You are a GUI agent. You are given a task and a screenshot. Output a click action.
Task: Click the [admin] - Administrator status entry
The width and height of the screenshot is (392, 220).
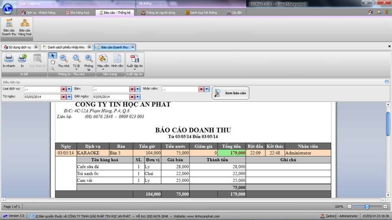339,216
